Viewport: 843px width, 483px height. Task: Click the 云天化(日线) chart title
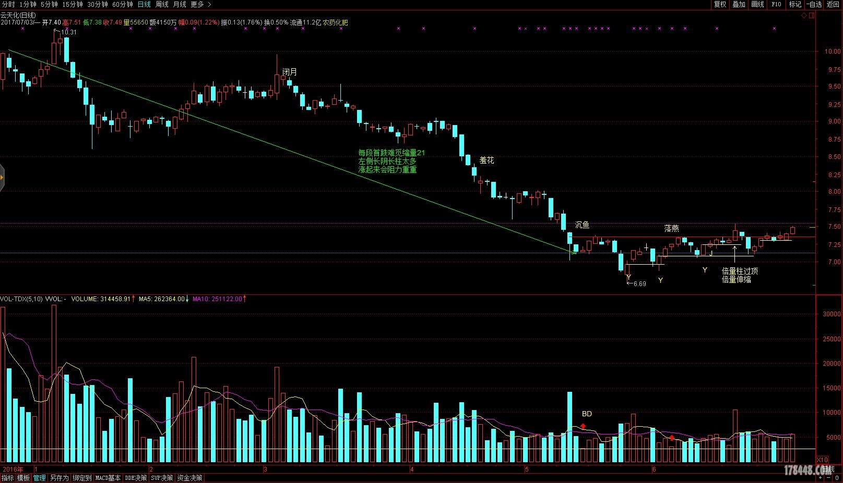(x=18, y=16)
